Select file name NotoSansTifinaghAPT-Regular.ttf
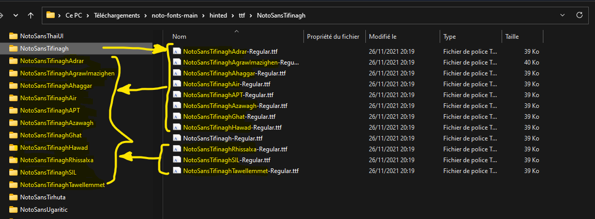This screenshot has width=595, height=219. click(x=229, y=95)
